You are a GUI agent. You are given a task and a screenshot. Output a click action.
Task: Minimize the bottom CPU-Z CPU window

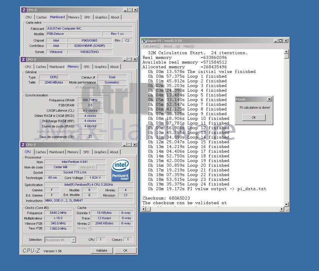[x=124, y=144]
